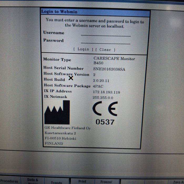
Task: Click the Host Build value 2.0.20.11
Action: 101,81
